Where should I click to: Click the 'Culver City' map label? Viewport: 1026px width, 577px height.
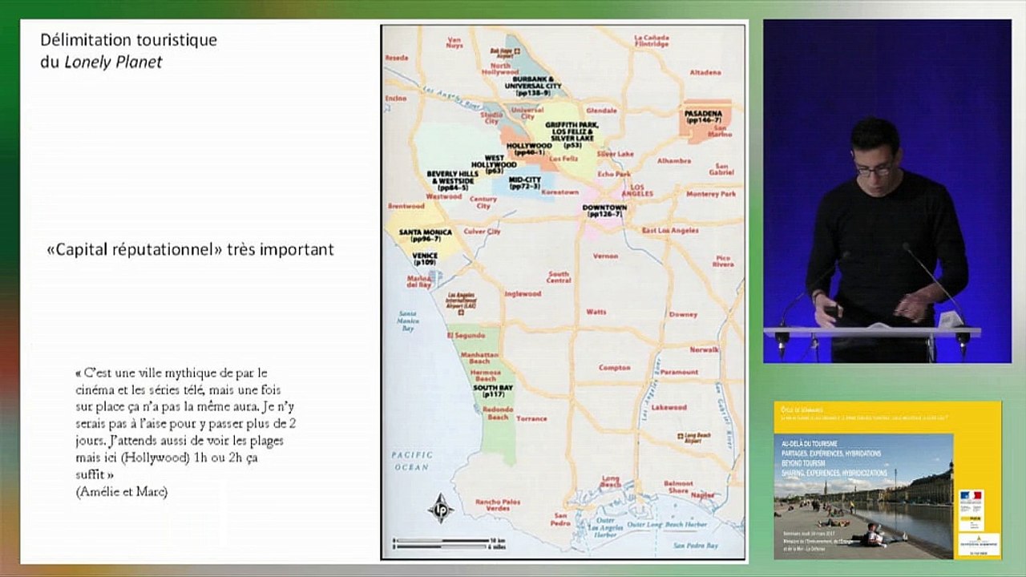pyautogui.click(x=482, y=231)
